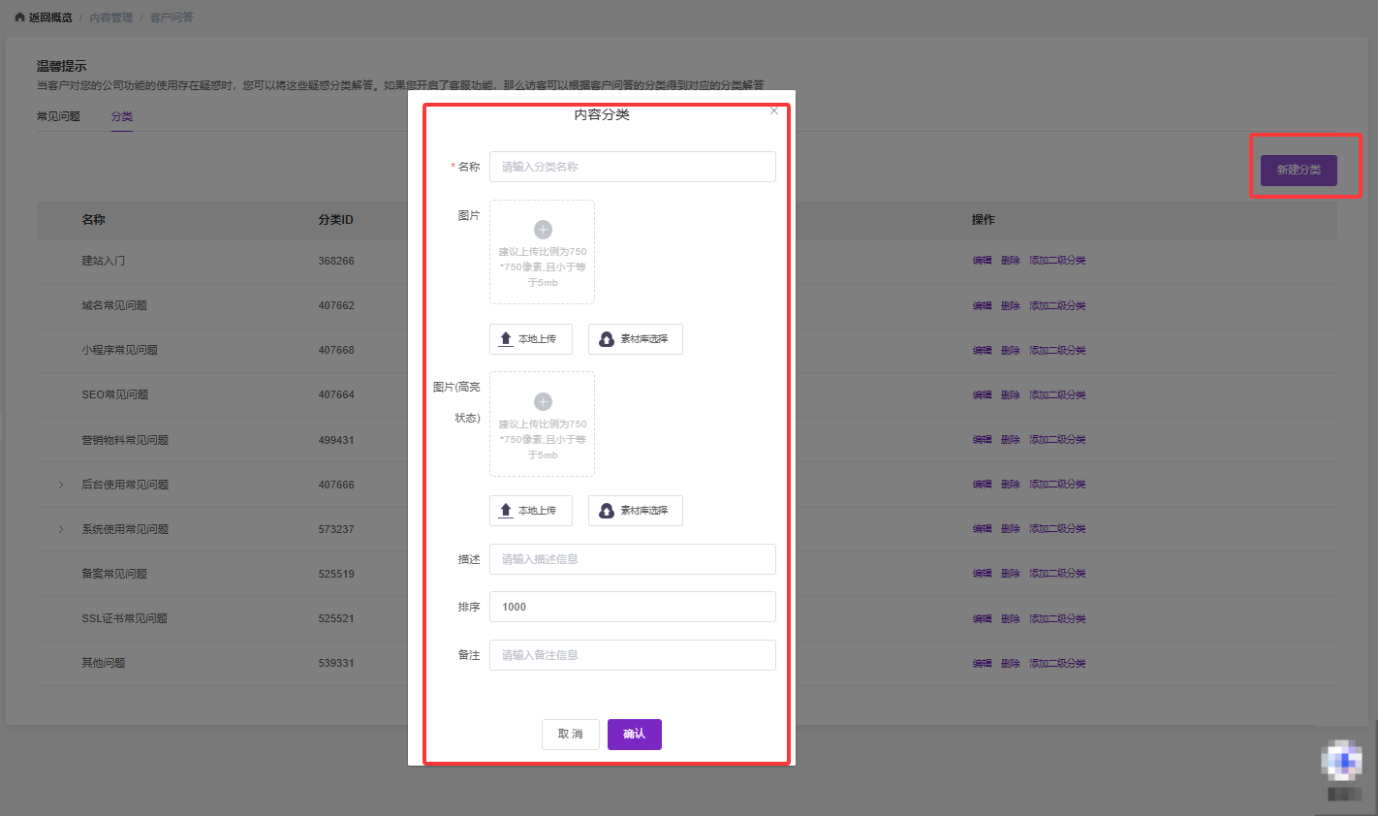Image resolution: width=1378 pixels, height=816 pixels.
Task: Click 删除 for 域名常见问题
Action: [1010, 305]
